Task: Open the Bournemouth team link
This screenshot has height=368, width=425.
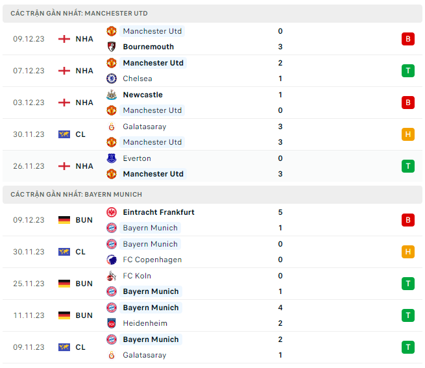Action: tap(149, 47)
